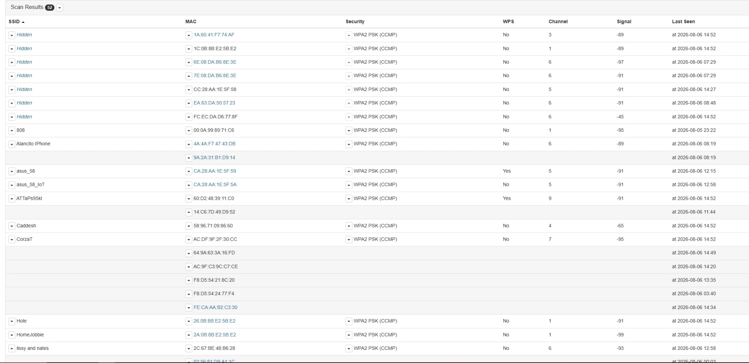Open Security dropdown in 808 row
This screenshot has height=363, width=749.
349,131
